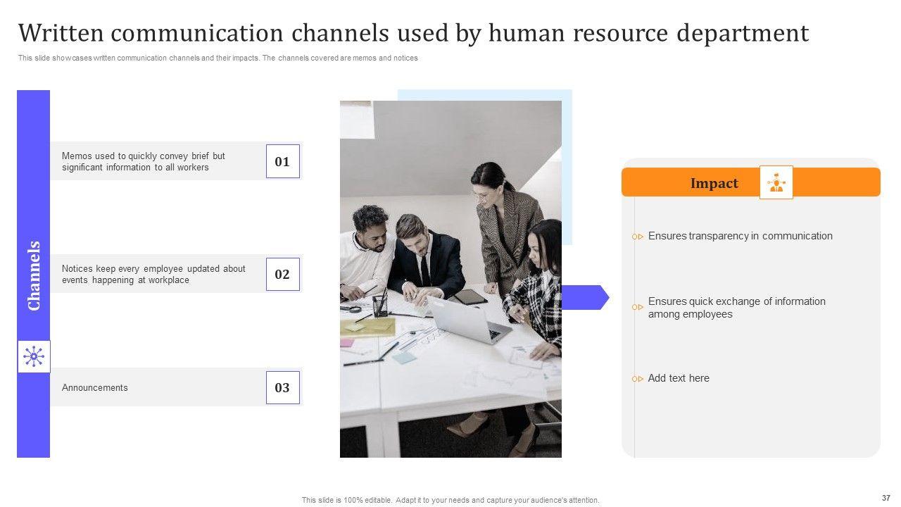901x507 pixels.
Task: Select 'Ensures transparency in communication' text
Action: [741, 236]
